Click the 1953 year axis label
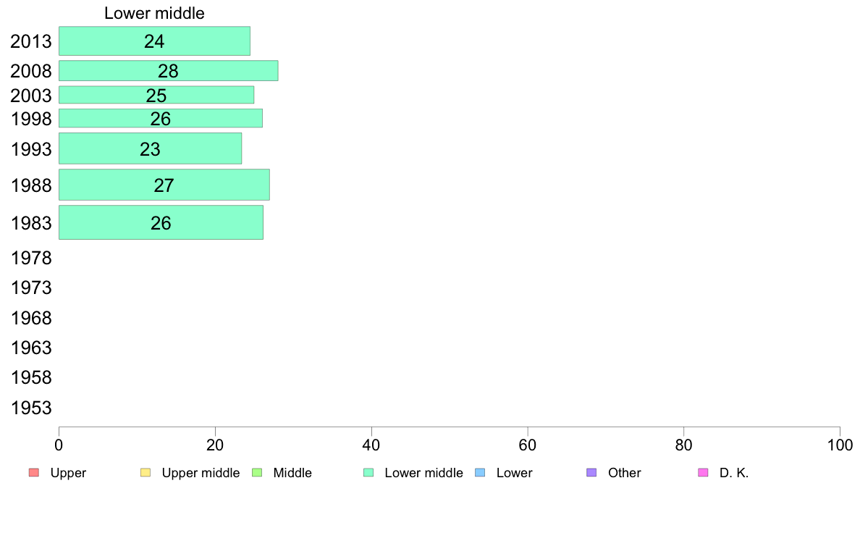This screenshot has width=860, height=533. [31, 408]
